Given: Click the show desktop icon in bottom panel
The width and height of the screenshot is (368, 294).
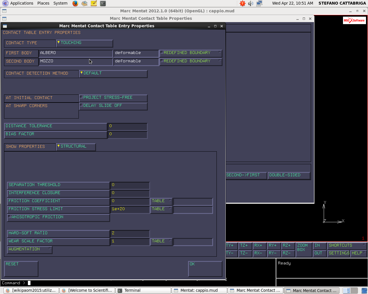Looking at the screenshot, I should point(364,291).
